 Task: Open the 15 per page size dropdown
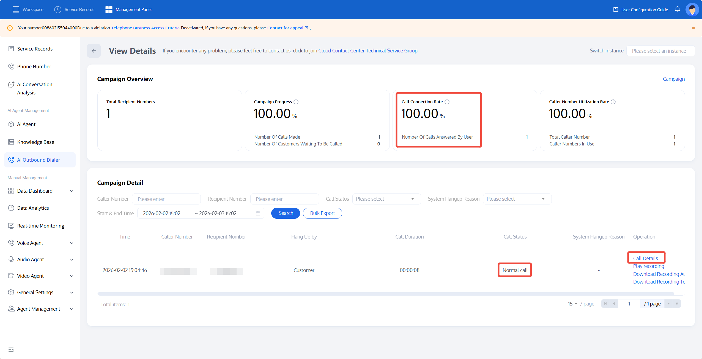pos(572,304)
